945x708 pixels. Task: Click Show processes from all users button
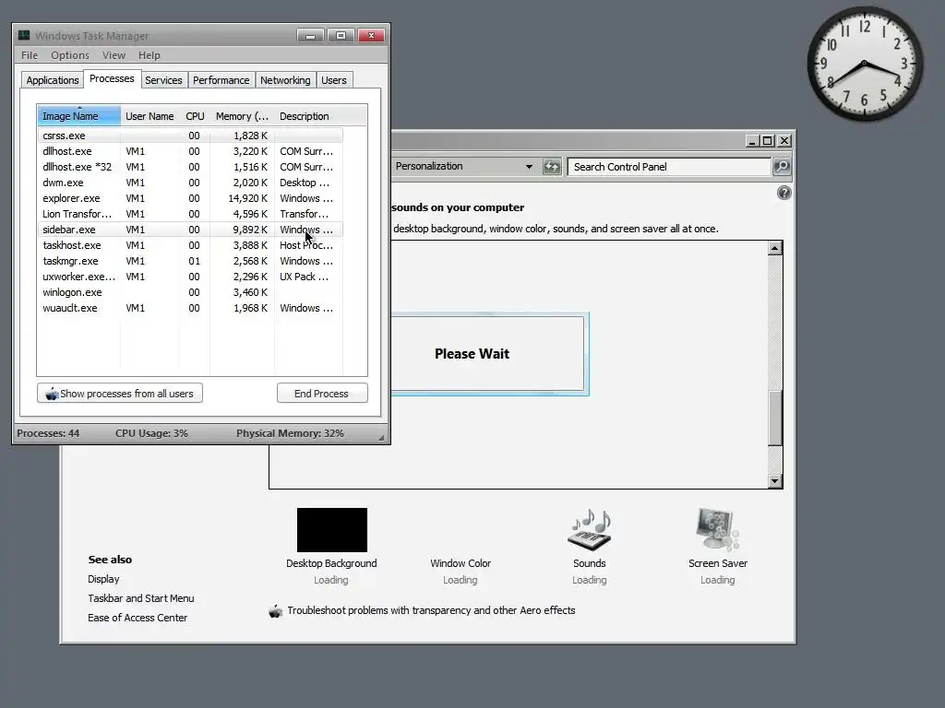pyautogui.click(x=119, y=393)
